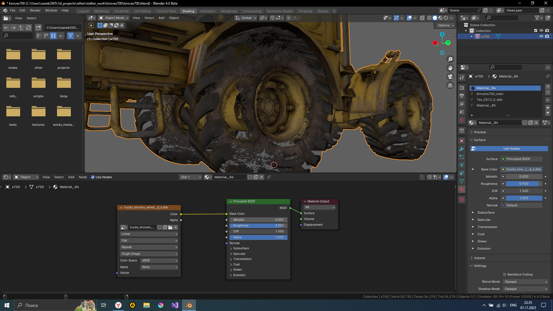553x311 pixels.
Task: Create new folder in file browser
Action: [x=38, y=28]
